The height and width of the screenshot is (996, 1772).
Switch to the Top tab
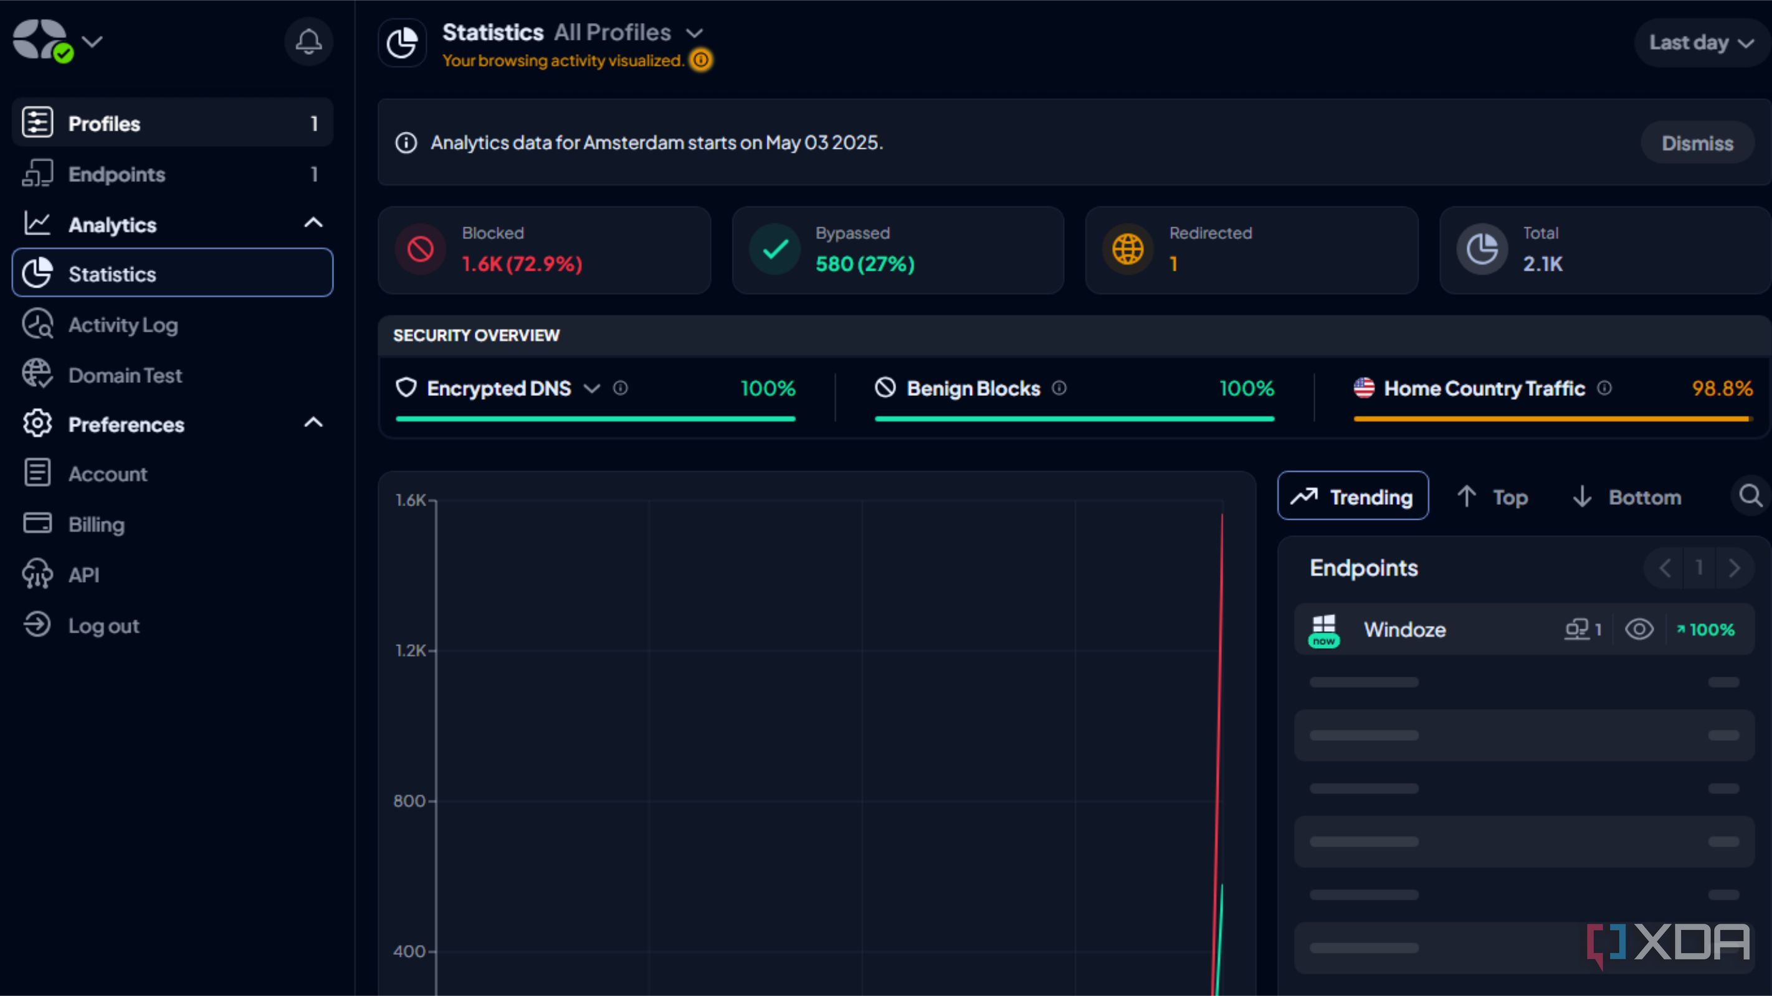1493,496
